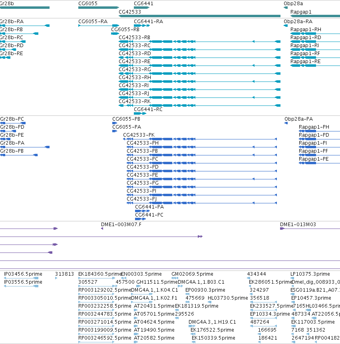Screen dimensions: 340x344
Task: Open the Gr28b-PE protein label
Action: tap(12, 135)
